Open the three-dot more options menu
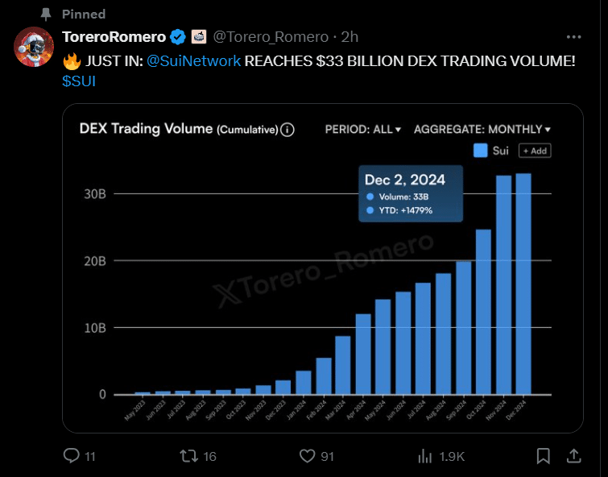608x477 pixels. pos(573,37)
